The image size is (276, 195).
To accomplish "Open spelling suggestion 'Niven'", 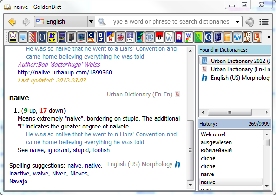I will coord(59,174).
